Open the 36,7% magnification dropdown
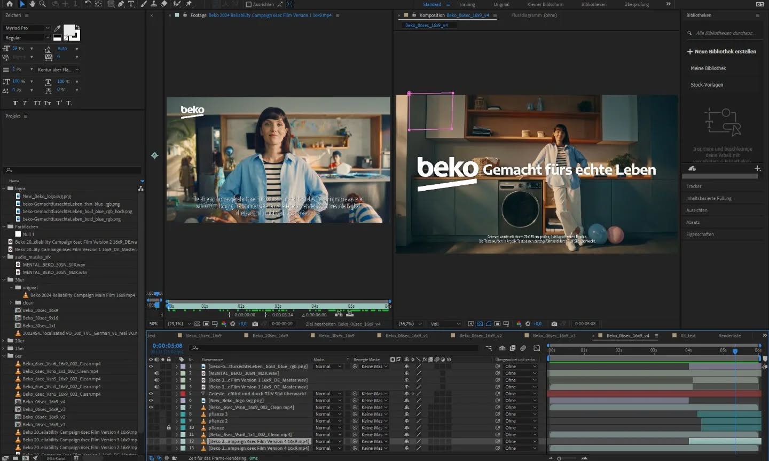The height and width of the screenshot is (461, 769). 410,324
